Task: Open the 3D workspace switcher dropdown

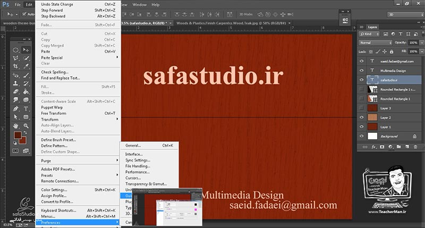Action: [x=406, y=15]
